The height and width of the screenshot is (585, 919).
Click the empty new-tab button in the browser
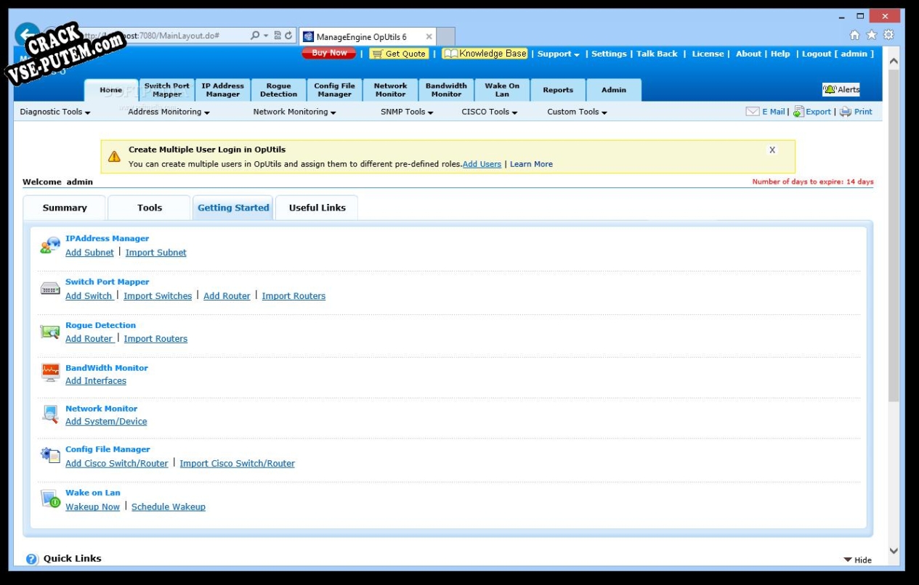[x=446, y=36]
